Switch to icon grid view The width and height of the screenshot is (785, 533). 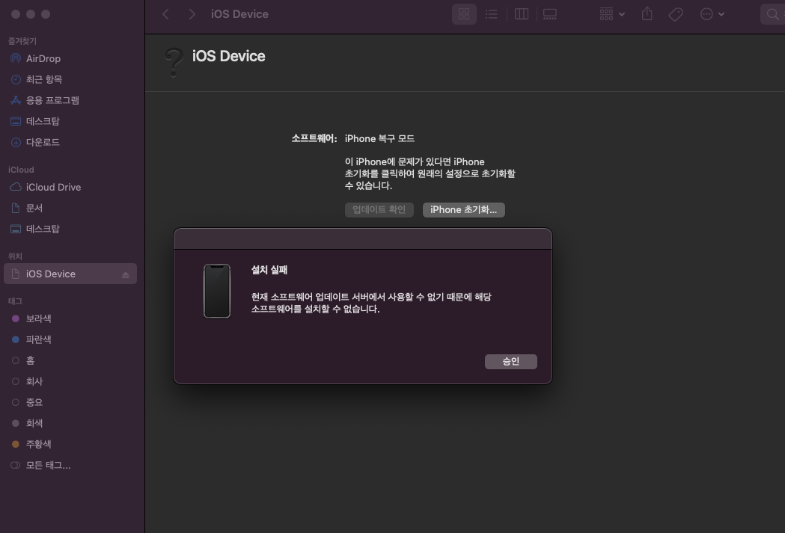point(464,14)
